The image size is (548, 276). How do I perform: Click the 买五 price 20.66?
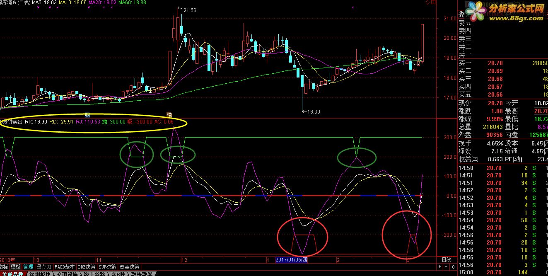495,94
